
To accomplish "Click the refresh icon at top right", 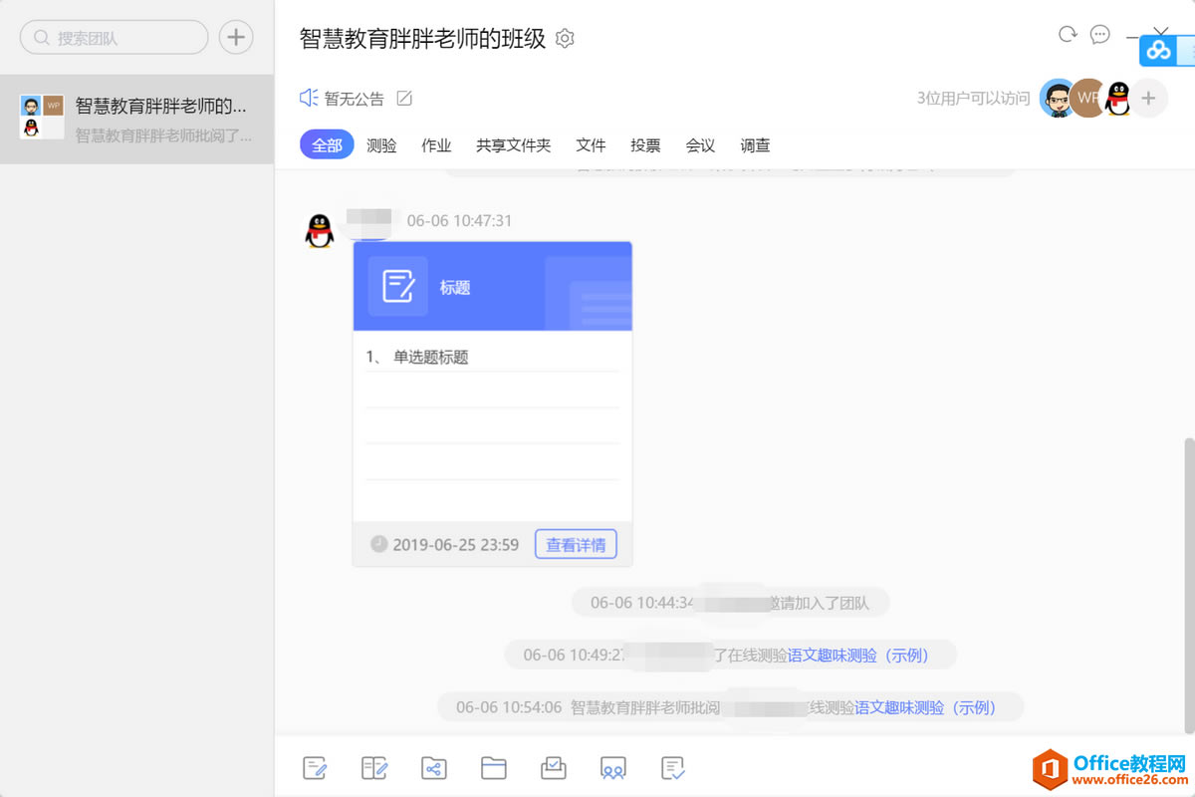I will point(1068,34).
